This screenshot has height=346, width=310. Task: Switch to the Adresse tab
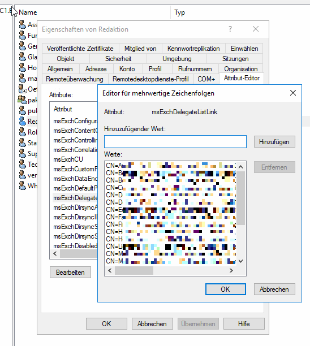coord(96,69)
